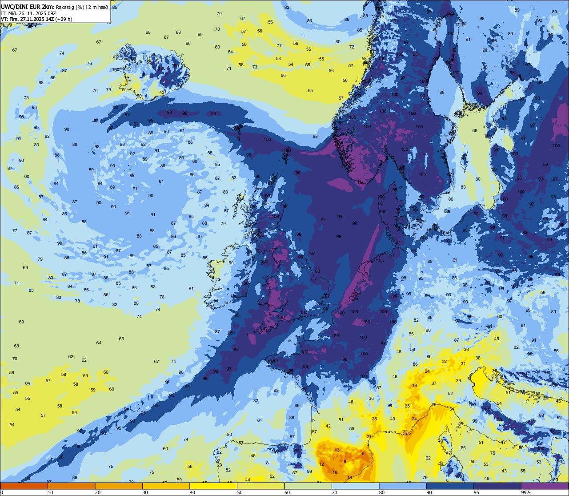
Task: Click the legend tick label "70"
Action: pyautogui.click(x=334, y=492)
